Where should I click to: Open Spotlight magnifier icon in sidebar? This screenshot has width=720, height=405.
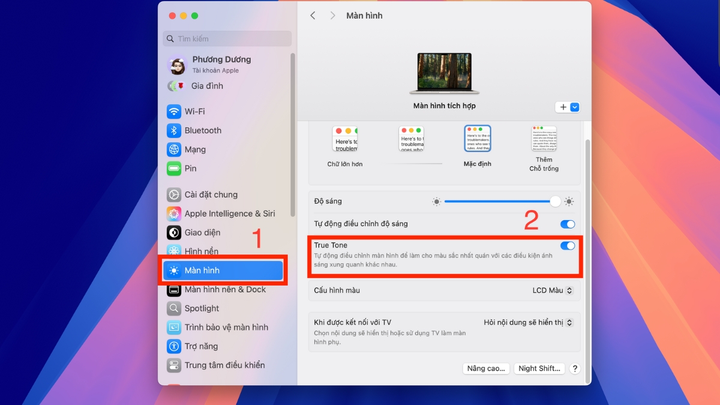[174, 308]
